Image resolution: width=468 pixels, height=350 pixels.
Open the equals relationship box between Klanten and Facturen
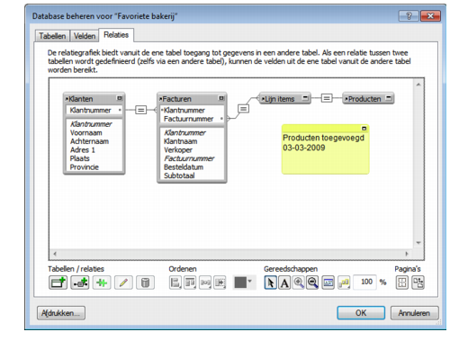coord(140,110)
